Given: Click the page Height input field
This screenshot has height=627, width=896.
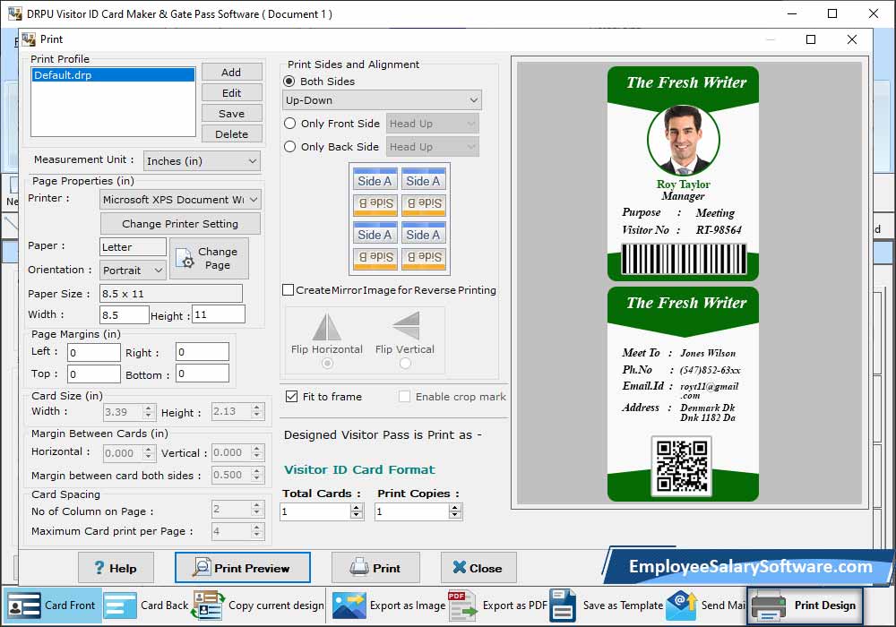Looking at the screenshot, I should pyautogui.click(x=219, y=314).
